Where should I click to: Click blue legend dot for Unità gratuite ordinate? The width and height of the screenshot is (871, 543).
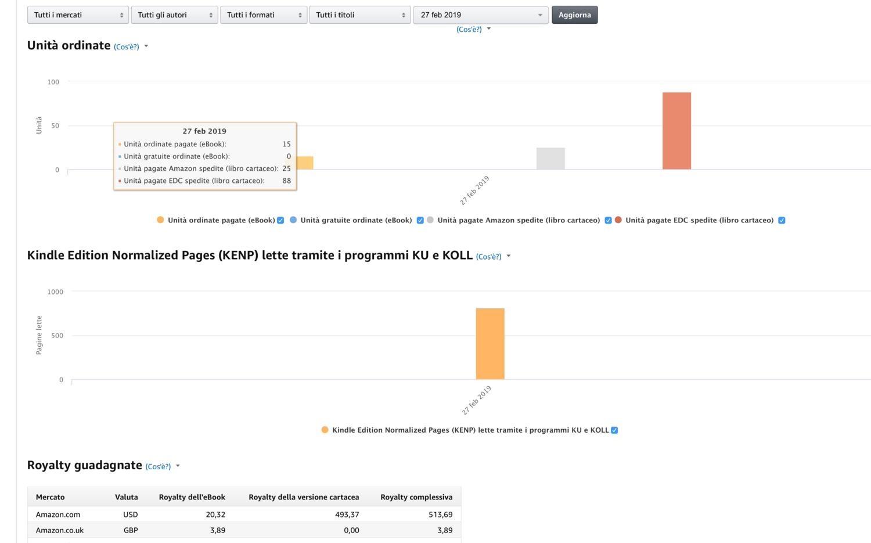click(x=293, y=220)
